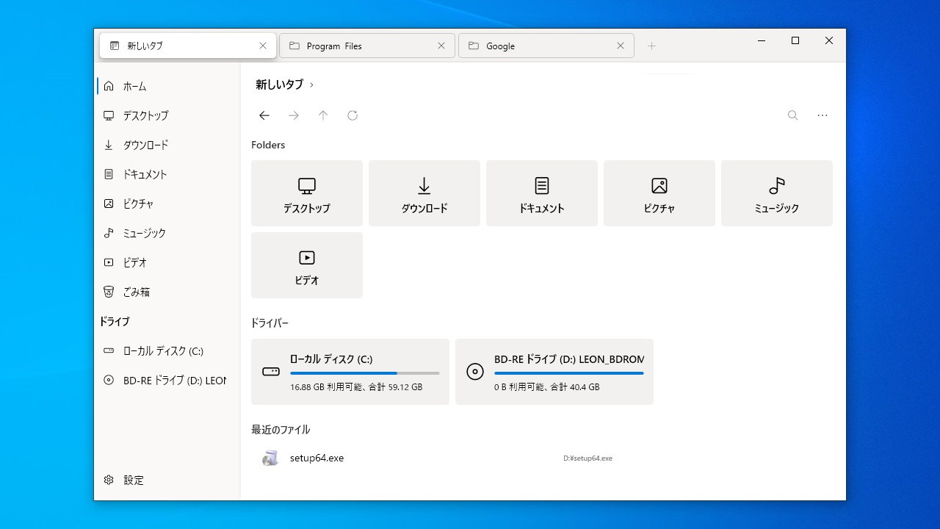
Task: Click the 0 B 利用可能、合計 40.4 GB text
Action: point(547,387)
